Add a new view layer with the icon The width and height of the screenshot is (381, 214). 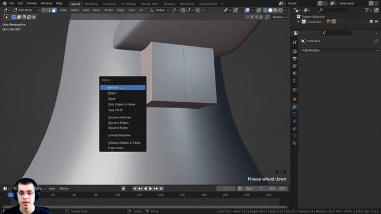[x=371, y=4]
